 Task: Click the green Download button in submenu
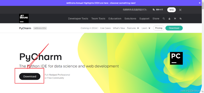174,28
